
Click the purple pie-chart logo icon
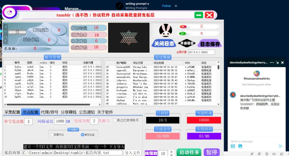pos(10,12)
